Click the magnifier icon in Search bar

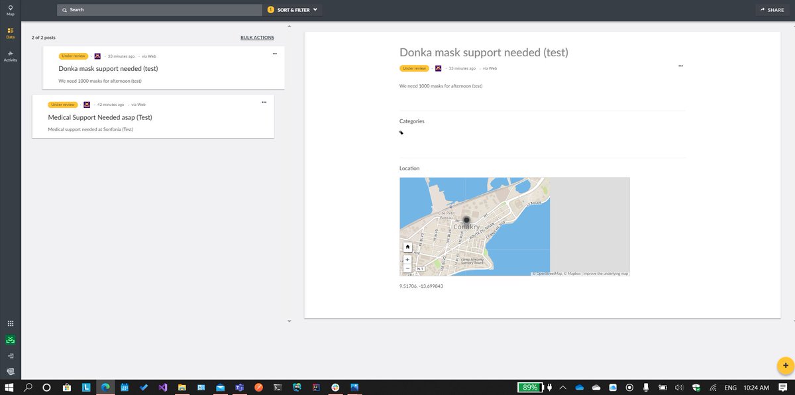[x=64, y=10]
